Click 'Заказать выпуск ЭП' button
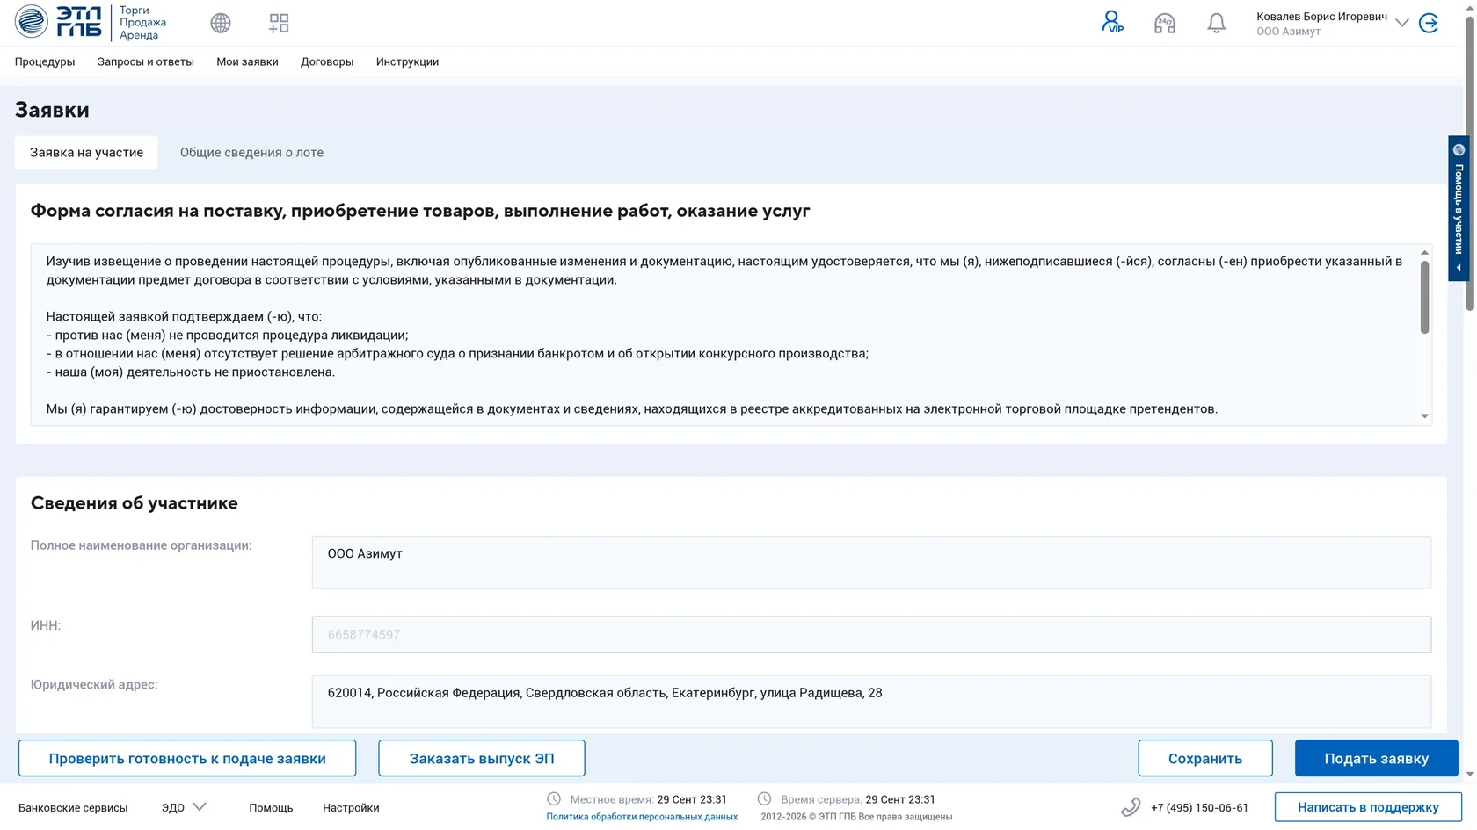Screen dimensions: 1477x830 click(x=482, y=758)
